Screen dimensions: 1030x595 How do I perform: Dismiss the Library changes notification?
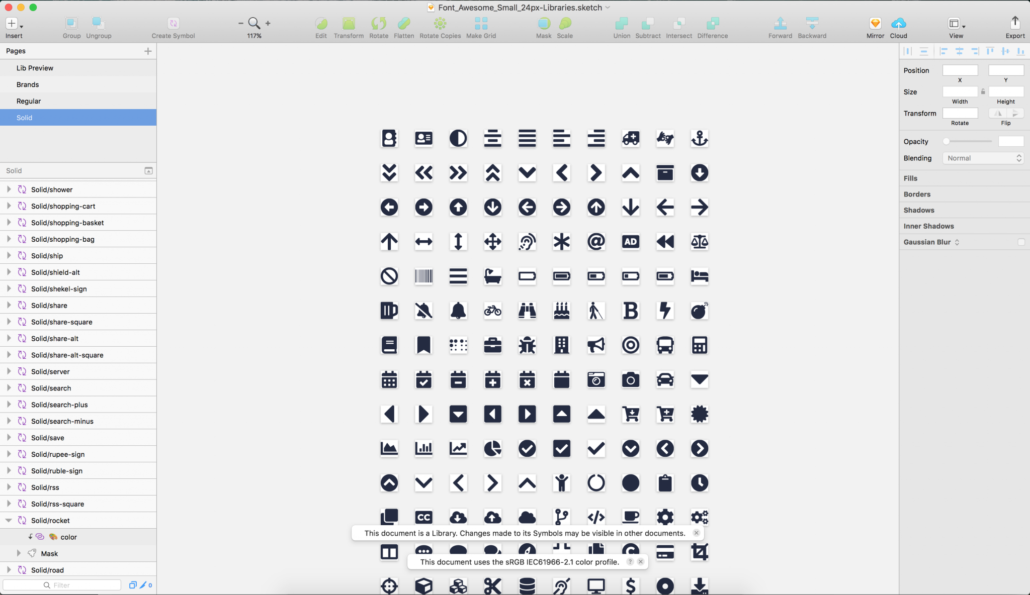coord(696,533)
